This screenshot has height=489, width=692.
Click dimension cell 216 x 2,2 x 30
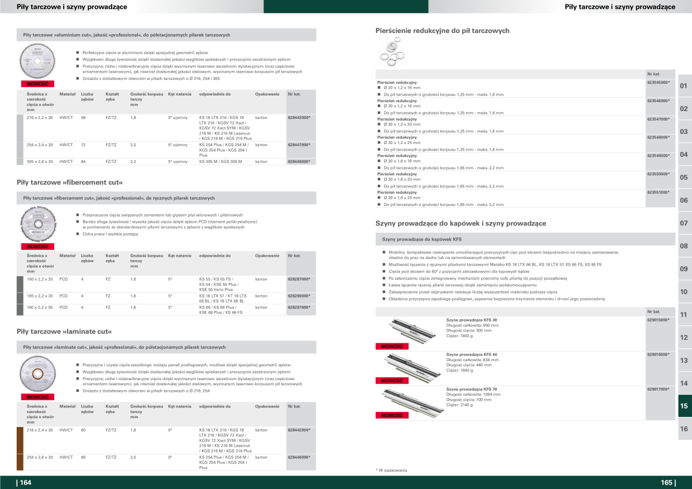pos(40,118)
